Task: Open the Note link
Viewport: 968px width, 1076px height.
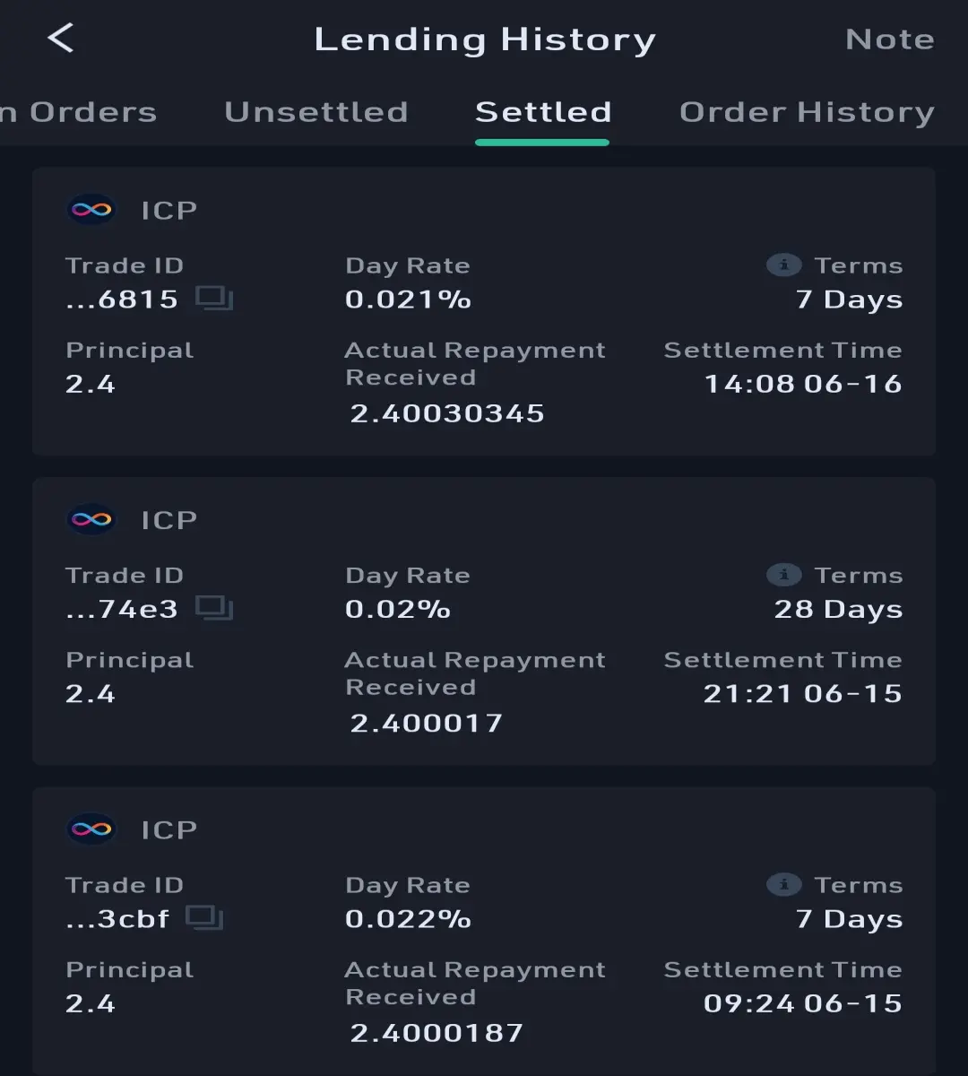Action: (890, 39)
